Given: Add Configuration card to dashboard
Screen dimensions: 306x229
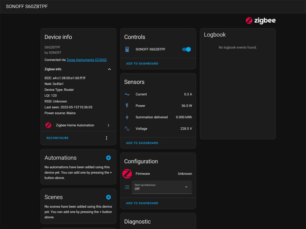Looking at the screenshot, I should 142,203.
